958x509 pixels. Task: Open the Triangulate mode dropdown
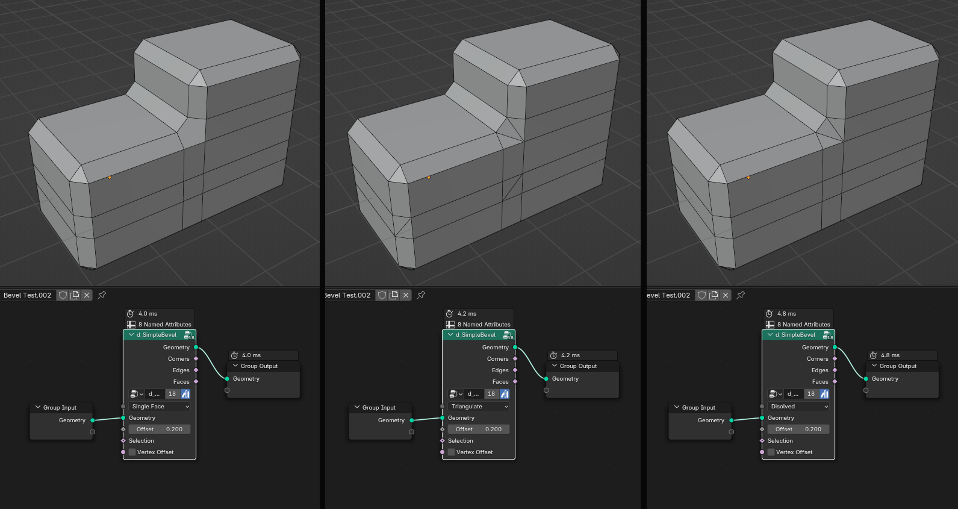[x=479, y=407]
